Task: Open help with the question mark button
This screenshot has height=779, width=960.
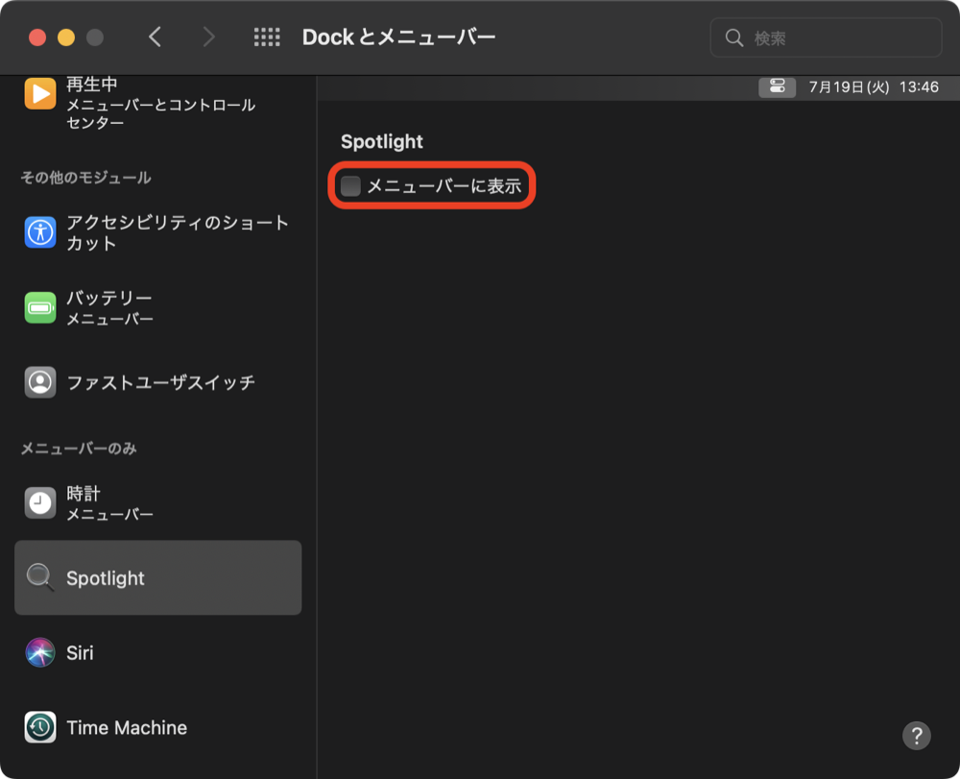Action: [916, 736]
